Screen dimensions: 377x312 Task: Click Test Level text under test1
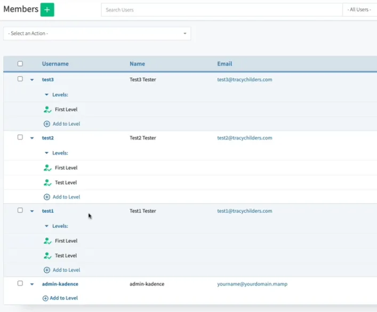pos(66,256)
